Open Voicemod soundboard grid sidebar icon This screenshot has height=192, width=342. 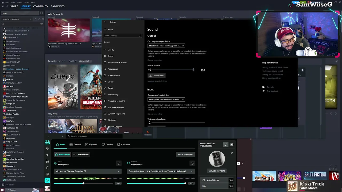point(47,161)
